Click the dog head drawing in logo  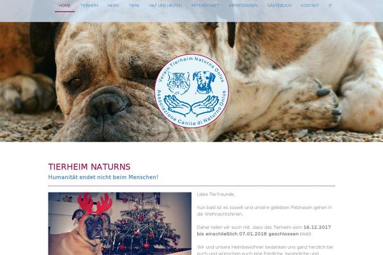coord(204,82)
